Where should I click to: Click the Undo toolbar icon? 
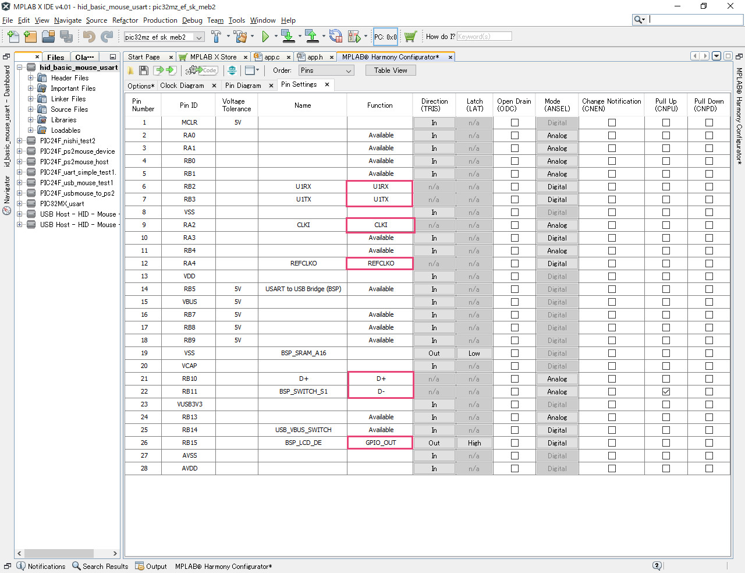click(x=88, y=37)
